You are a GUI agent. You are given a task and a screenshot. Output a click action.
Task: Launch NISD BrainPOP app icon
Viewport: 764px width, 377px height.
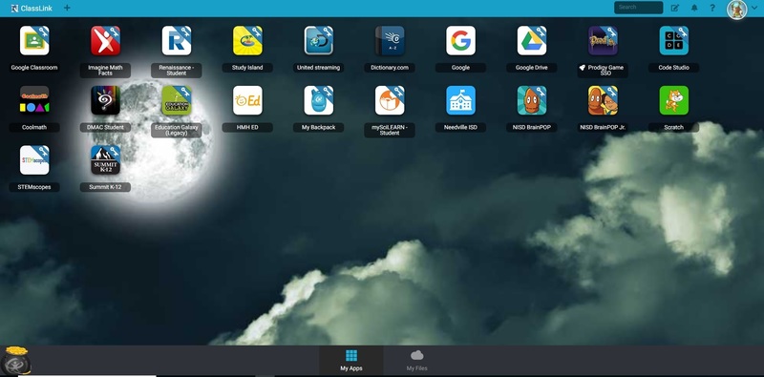(x=532, y=100)
